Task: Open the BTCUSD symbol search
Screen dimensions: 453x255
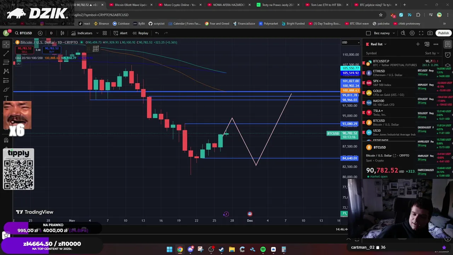Action: coord(23,33)
